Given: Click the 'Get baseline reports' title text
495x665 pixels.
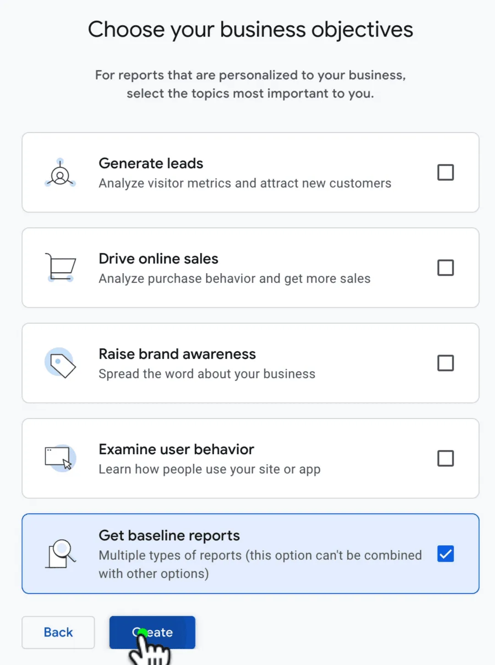Looking at the screenshot, I should (169, 535).
